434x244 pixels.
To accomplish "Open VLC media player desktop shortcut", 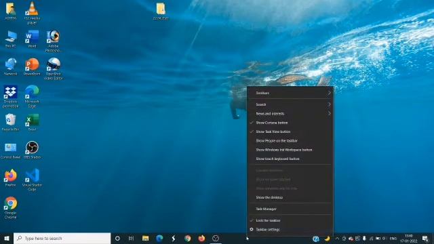I will point(32,13).
